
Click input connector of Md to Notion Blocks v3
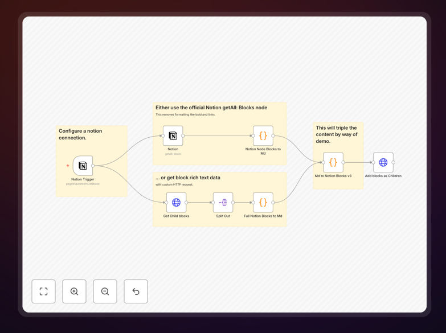(x=323, y=162)
